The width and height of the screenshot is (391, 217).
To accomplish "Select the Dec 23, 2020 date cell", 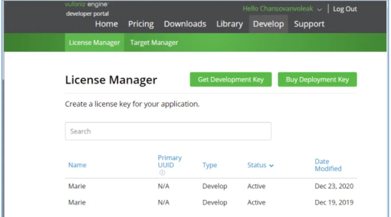I will [x=334, y=186].
